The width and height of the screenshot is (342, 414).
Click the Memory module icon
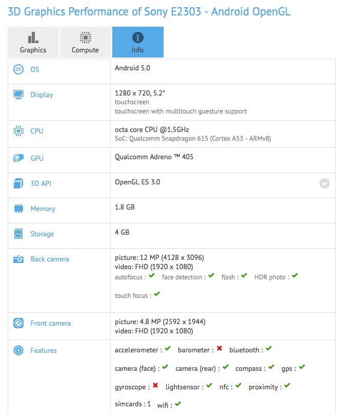coord(18,209)
